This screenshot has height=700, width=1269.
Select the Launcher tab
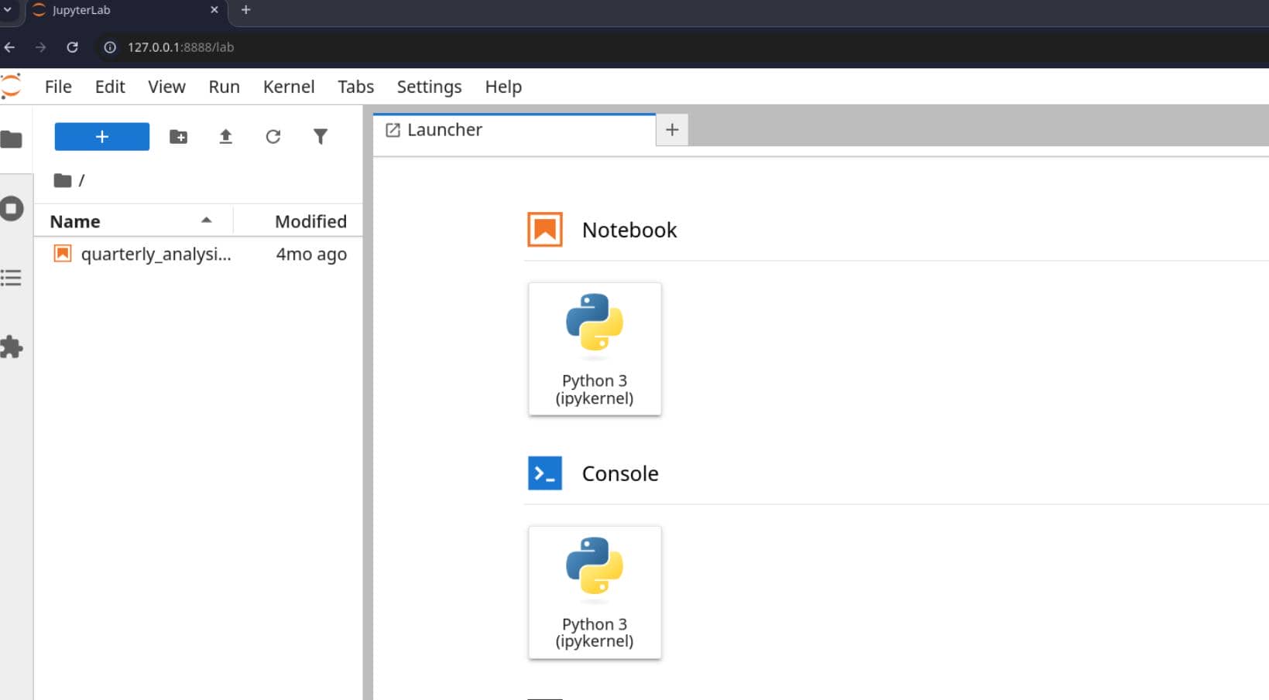click(514, 130)
